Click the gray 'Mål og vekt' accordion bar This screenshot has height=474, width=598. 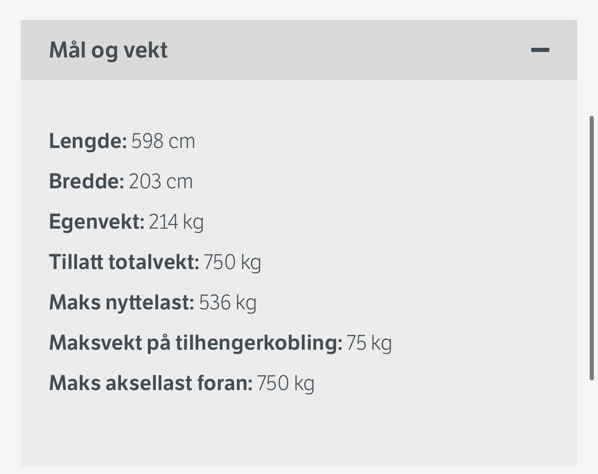coord(298,50)
